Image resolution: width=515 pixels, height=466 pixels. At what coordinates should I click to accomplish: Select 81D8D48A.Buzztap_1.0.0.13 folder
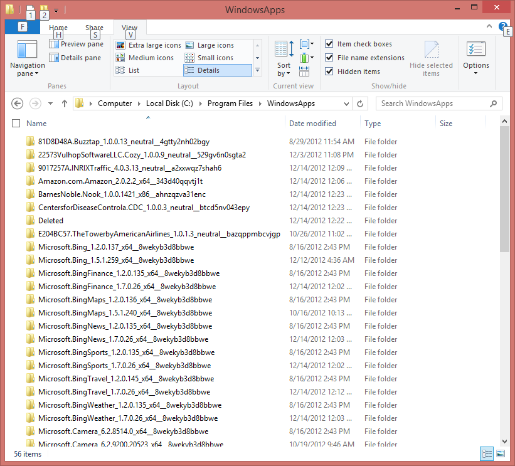pyautogui.click(x=124, y=142)
